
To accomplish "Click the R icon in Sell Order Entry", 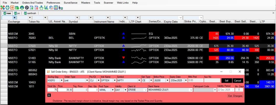I will coord(49,95).
